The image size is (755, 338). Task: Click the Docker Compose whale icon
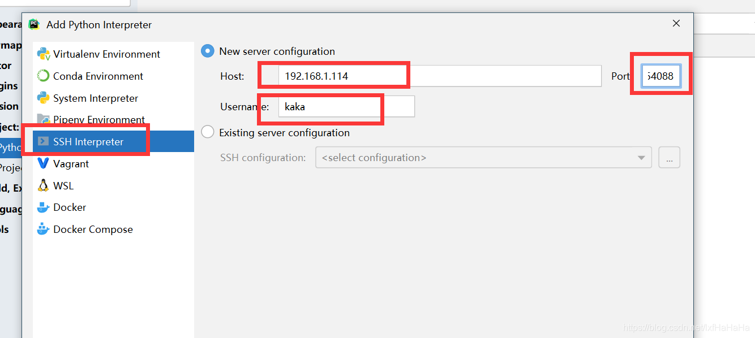(43, 229)
